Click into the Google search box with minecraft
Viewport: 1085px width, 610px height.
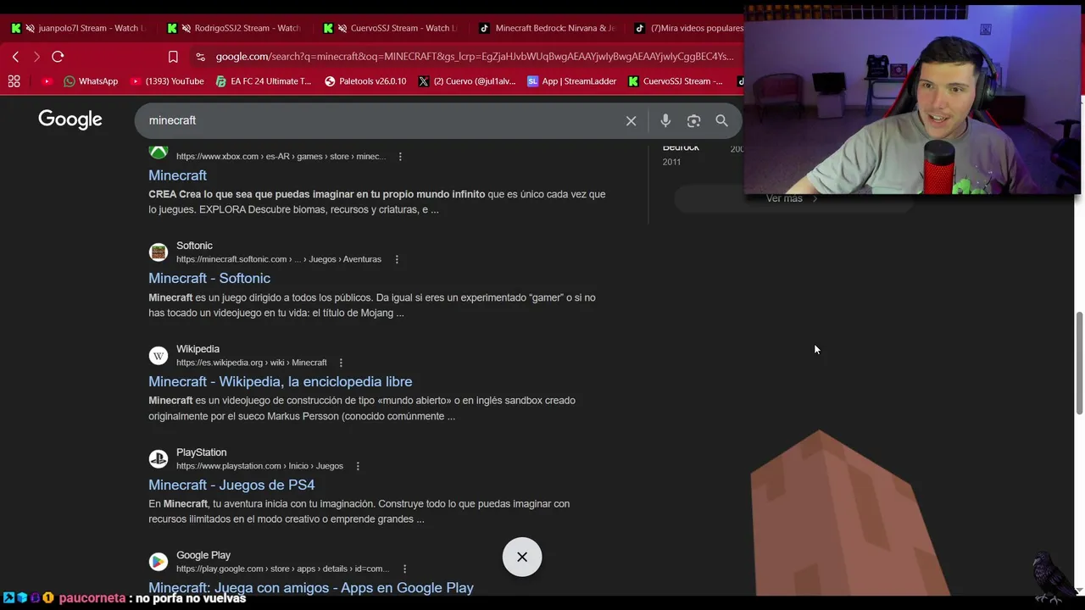point(381,120)
